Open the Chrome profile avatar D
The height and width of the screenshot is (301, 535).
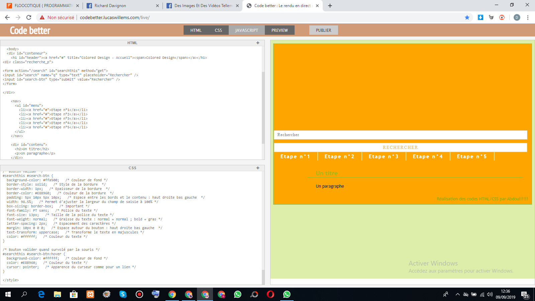(517, 17)
